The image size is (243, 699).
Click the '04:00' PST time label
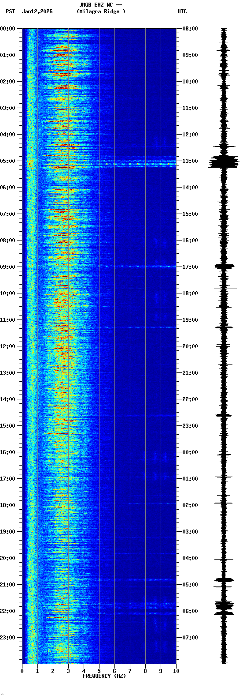coord(7,135)
